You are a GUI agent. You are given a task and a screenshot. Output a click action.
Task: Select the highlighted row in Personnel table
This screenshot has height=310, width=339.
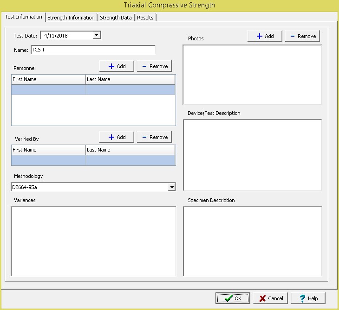[93, 90]
